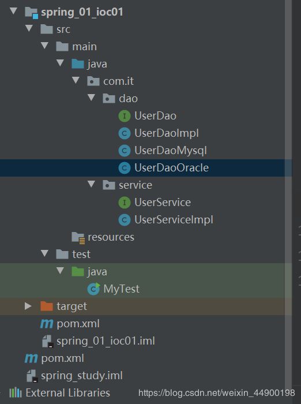Screen dimensions: 301x404
Task: Click the UserDao interface icon
Action: [125, 116]
